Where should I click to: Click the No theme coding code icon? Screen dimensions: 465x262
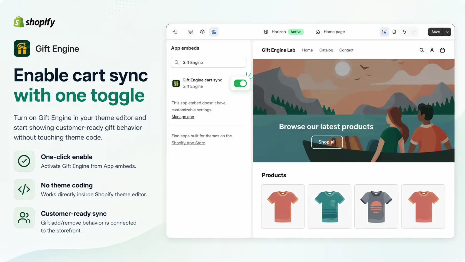click(24, 190)
